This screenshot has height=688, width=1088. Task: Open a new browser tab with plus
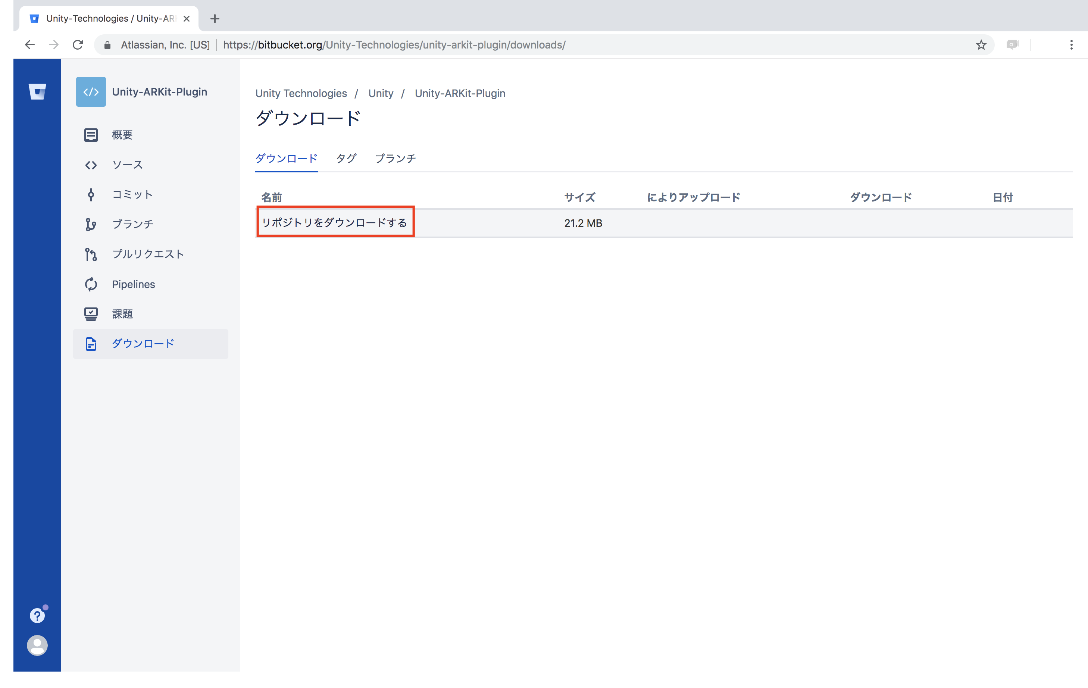click(x=215, y=19)
